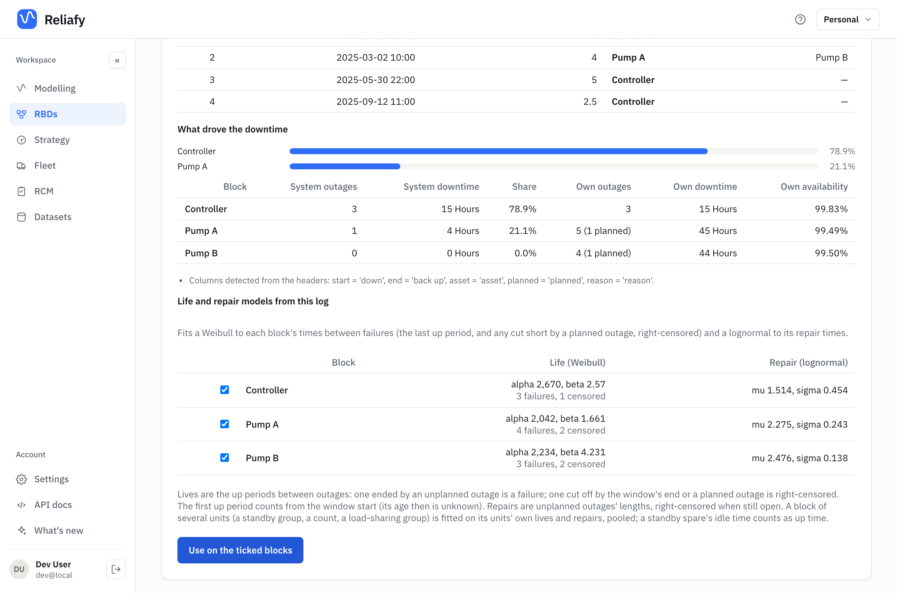Image resolution: width=897 pixels, height=593 pixels.
Task: Go to Modelling in sidebar
Action: tap(67, 88)
